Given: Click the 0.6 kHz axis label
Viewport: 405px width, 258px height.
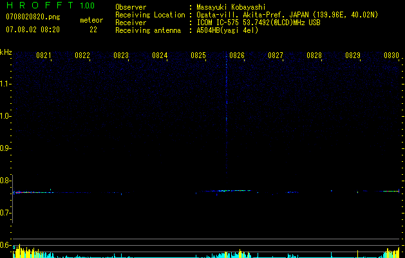Looking at the screenshot, I should [5, 245].
